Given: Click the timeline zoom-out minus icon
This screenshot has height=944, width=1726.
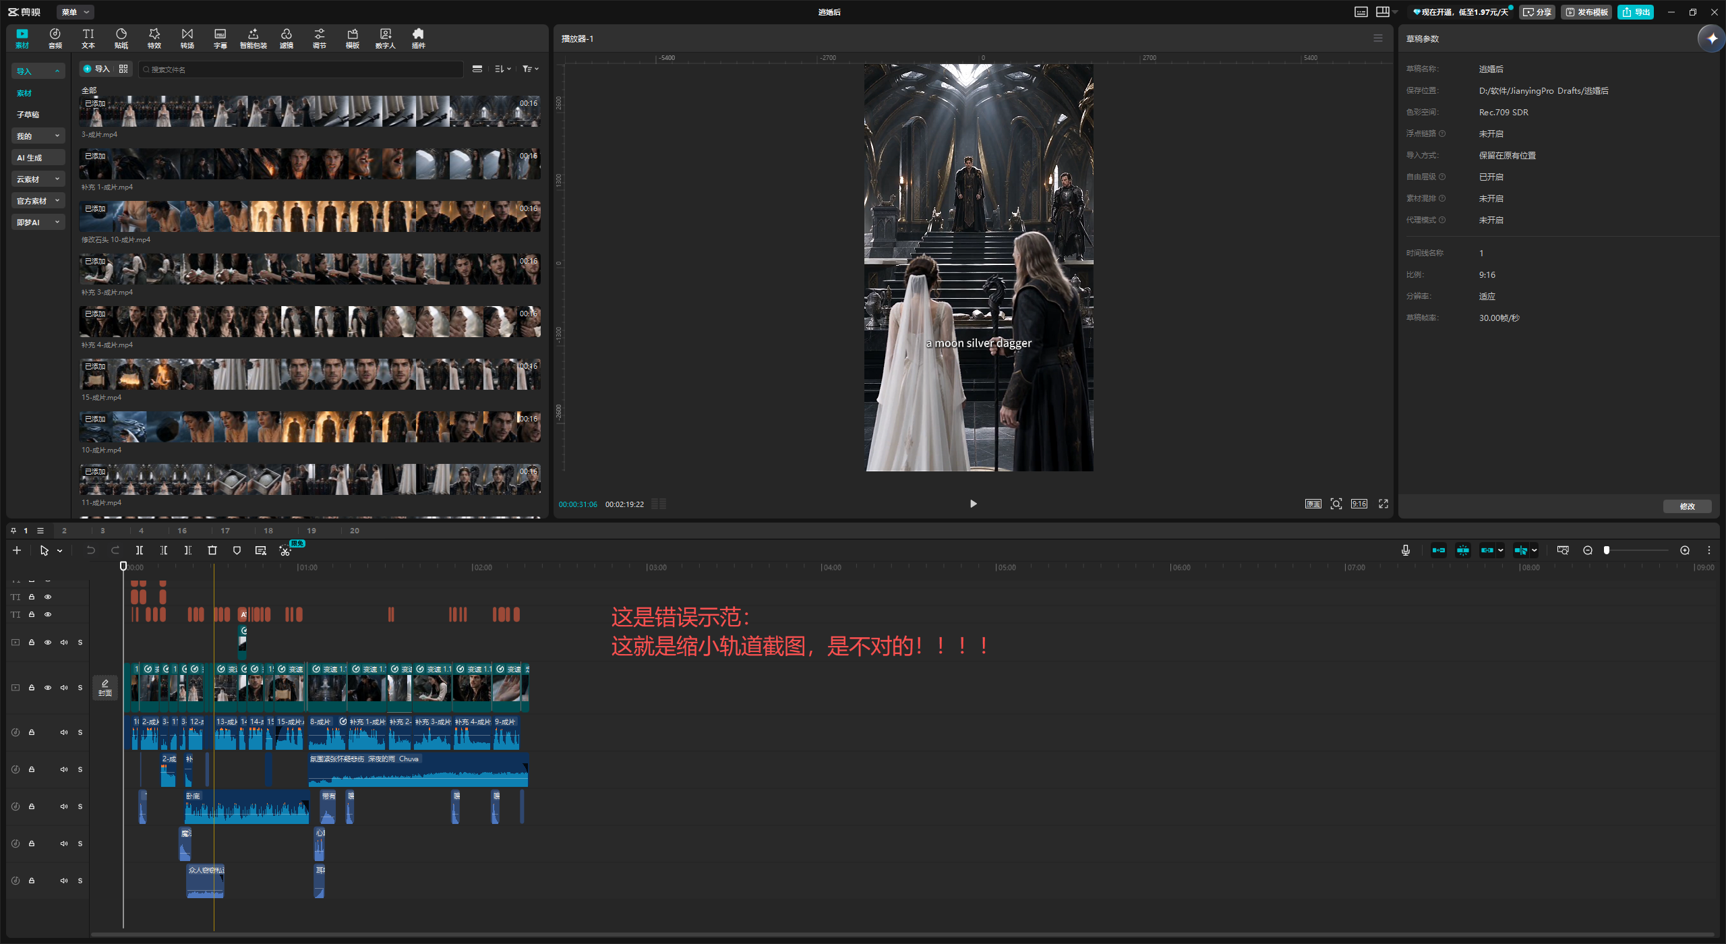Looking at the screenshot, I should 1588,551.
